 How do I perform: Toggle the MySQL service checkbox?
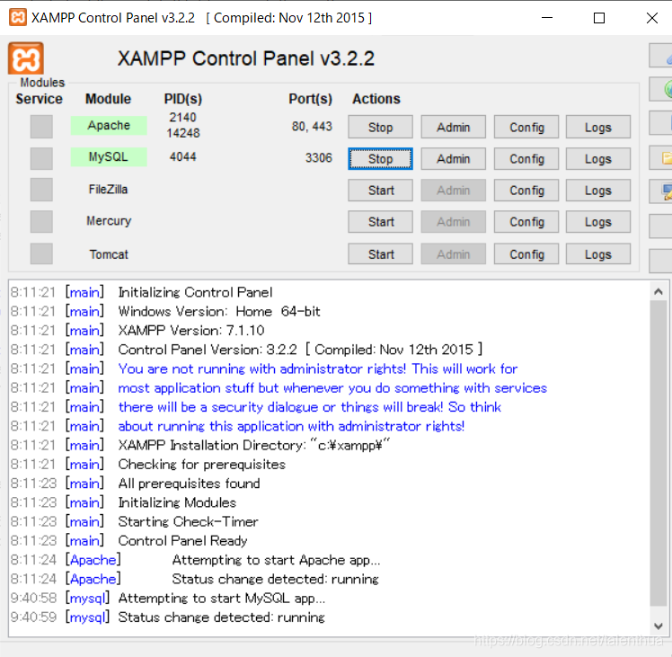click(41, 158)
